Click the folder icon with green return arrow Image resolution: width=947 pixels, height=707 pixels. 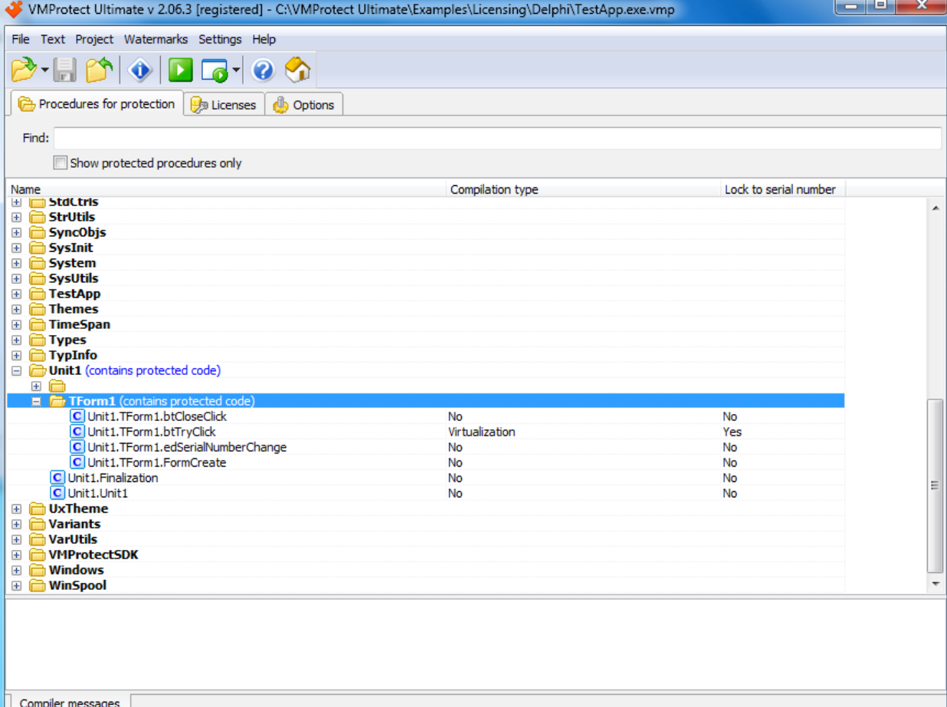(100, 70)
